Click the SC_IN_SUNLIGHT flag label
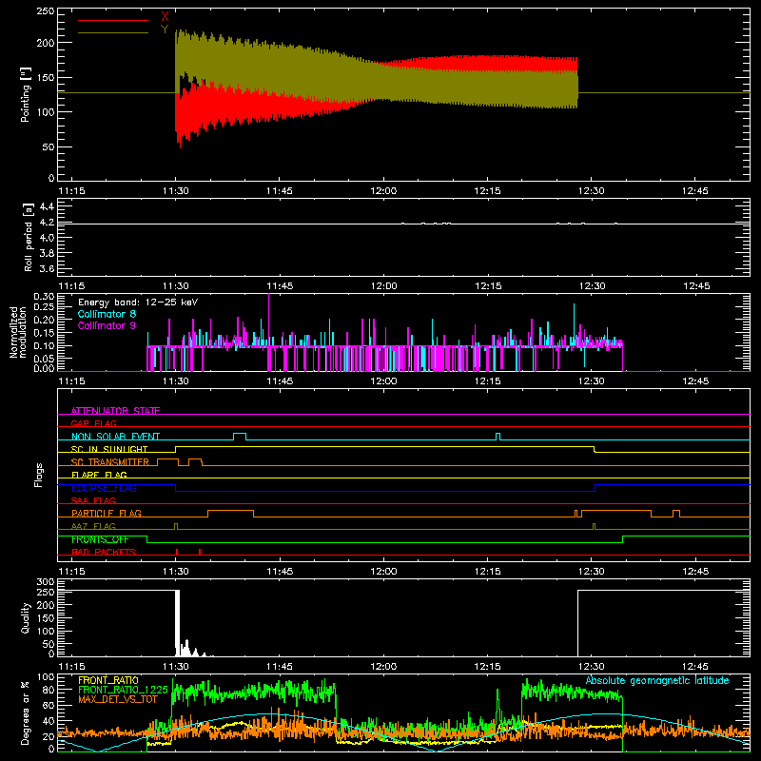Viewport: 761px width, 761px height. [x=109, y=449]
